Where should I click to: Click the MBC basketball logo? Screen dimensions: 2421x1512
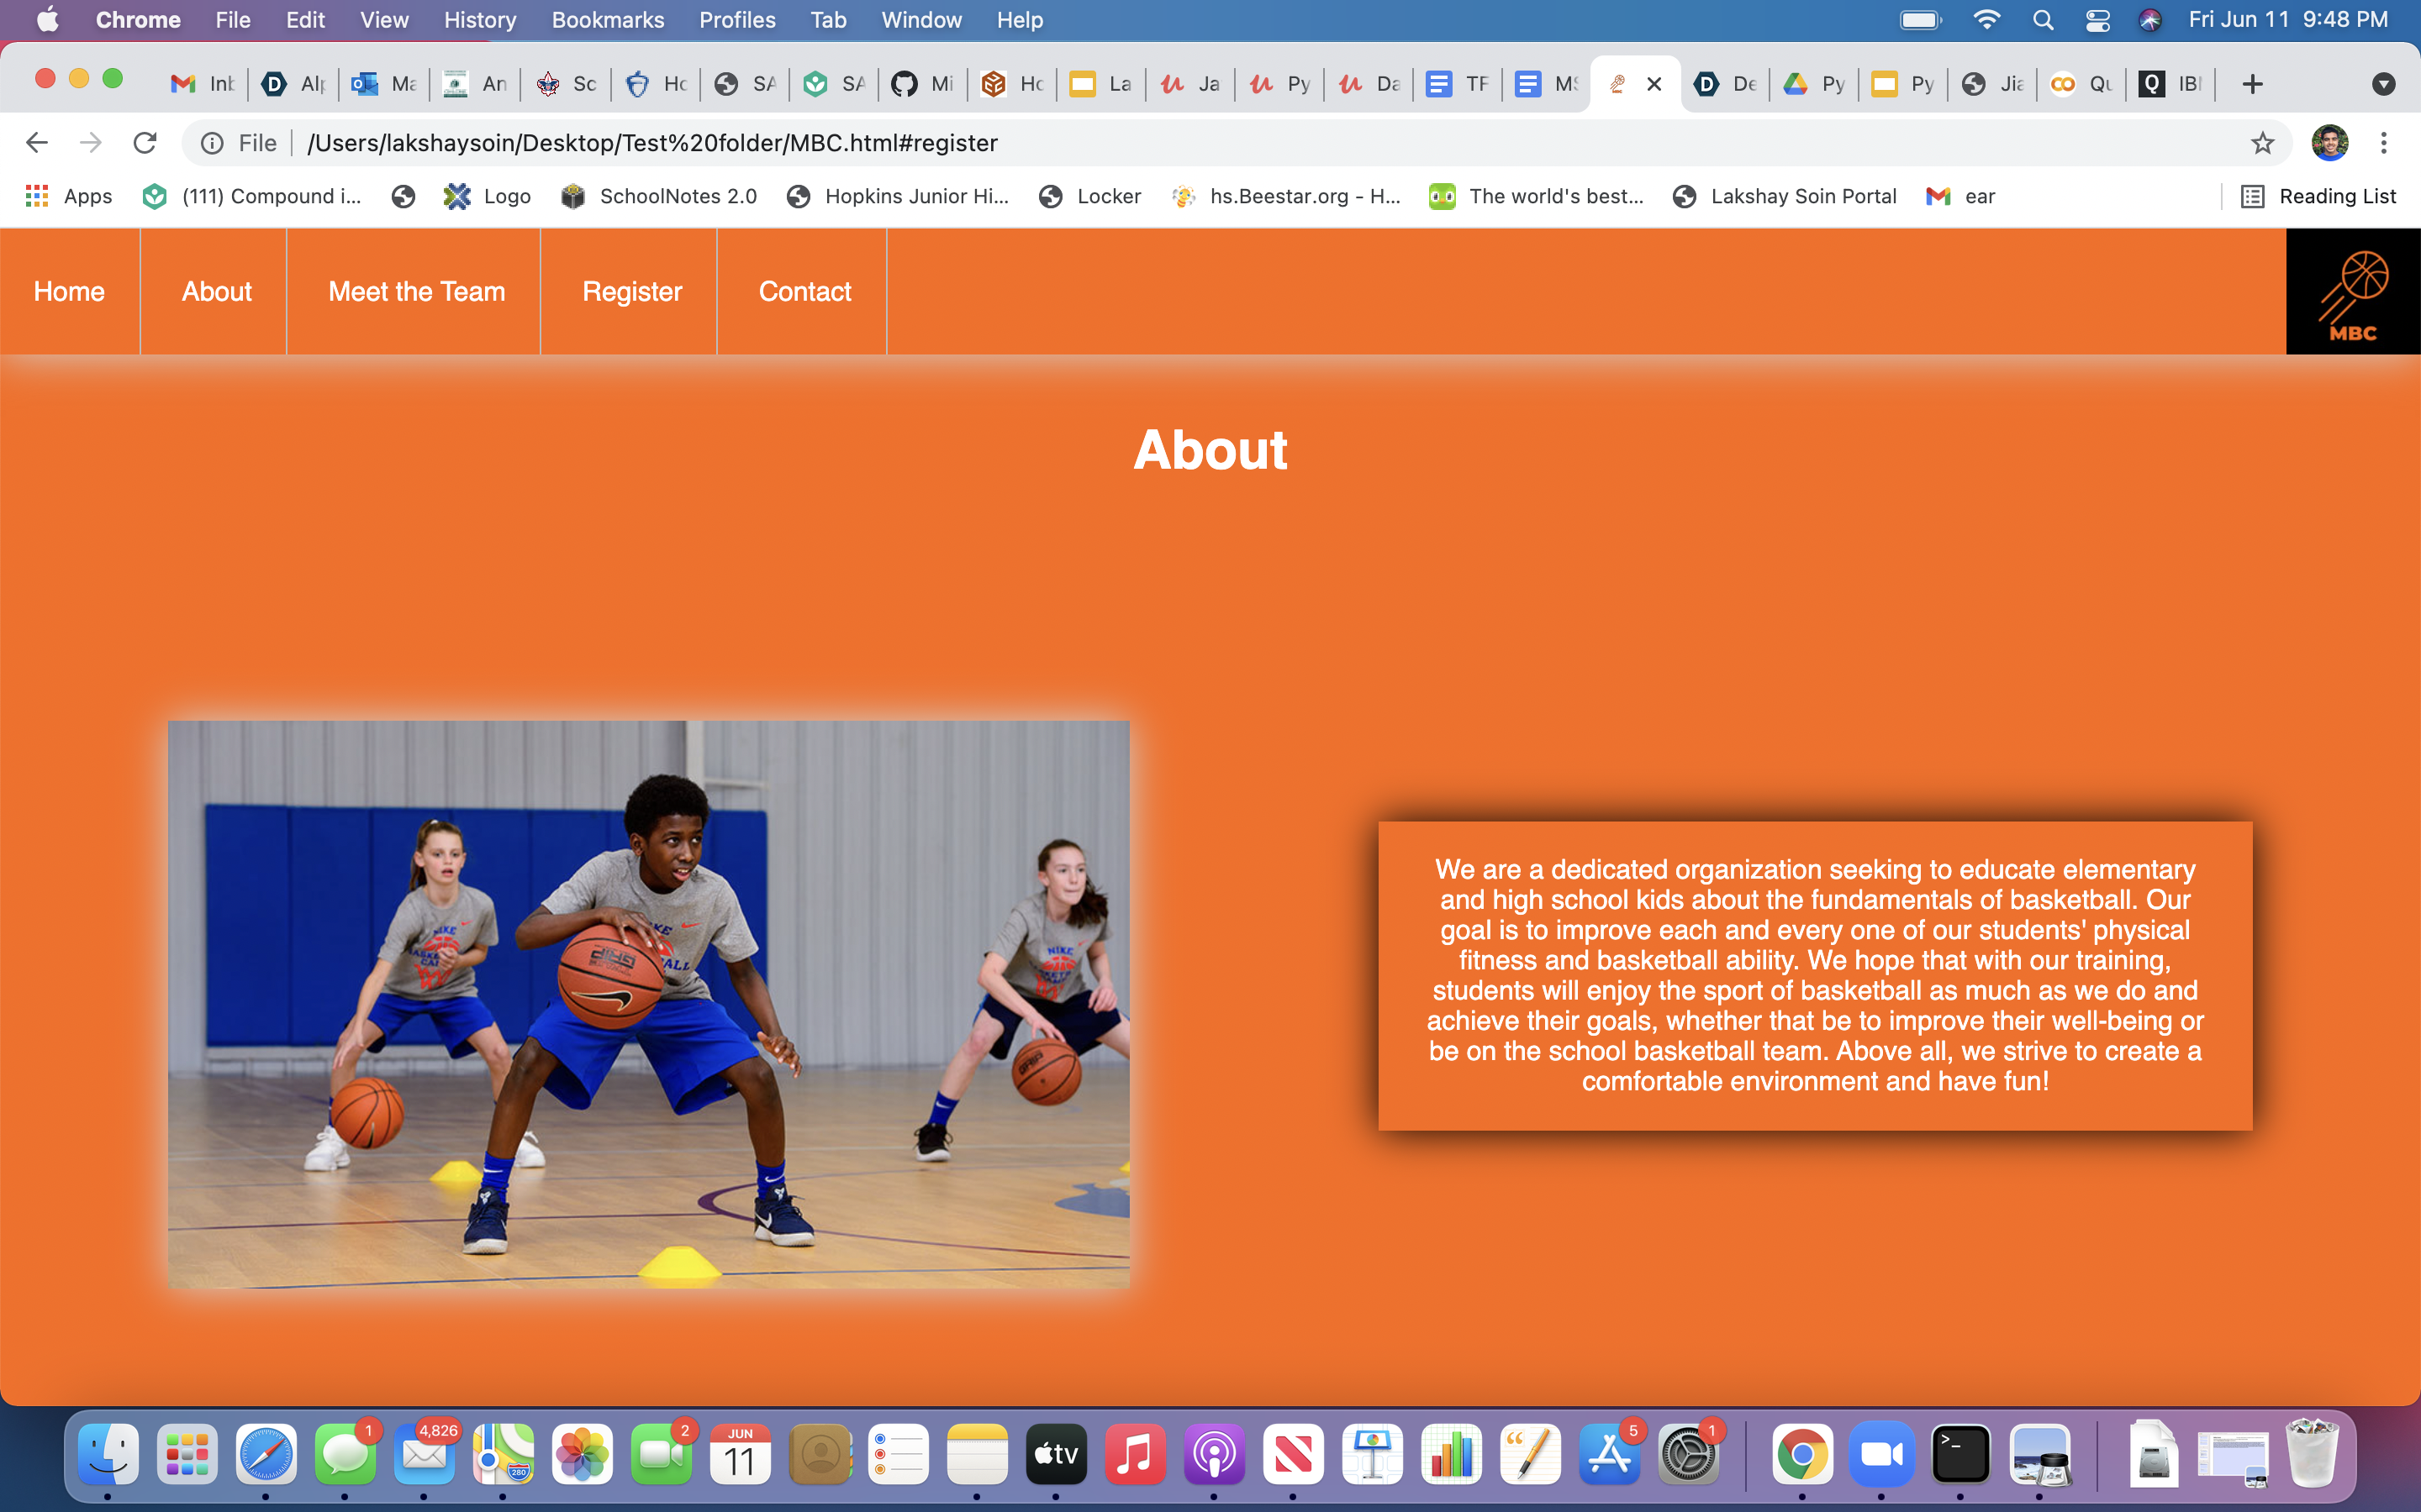point(2352,291)
